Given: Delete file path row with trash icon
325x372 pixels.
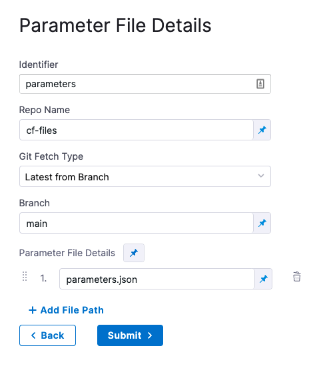Looking at the screenshot, I should coord(297,277).
